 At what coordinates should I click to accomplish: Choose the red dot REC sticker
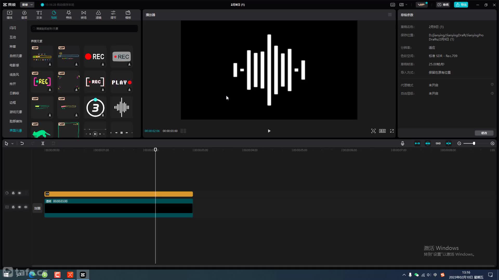[95, 57]
